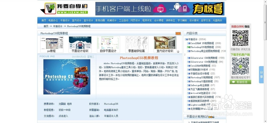The width and height of the screenshot is (267, 123).
Task: Click the icon beside PhotoshopCS高级教程
Action: pos(189,82)
